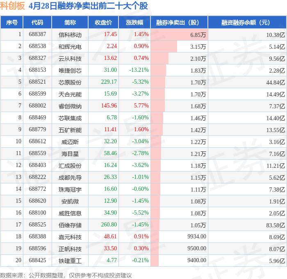Click the 序号 column header

click(x=12, y=22)
